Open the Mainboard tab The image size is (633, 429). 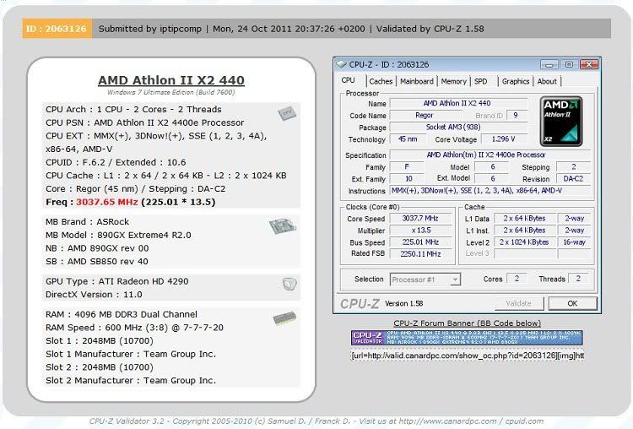[417, 81]
